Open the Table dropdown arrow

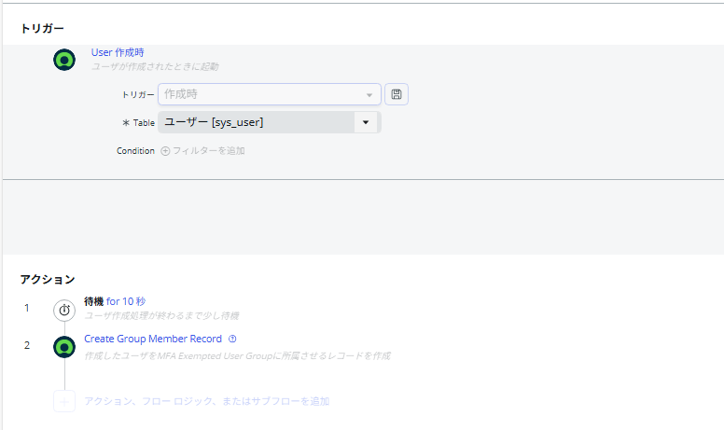[x=366, y=122]
